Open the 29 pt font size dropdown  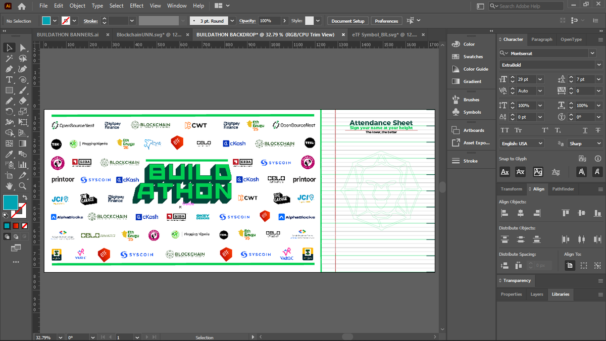tap(540, 79)
